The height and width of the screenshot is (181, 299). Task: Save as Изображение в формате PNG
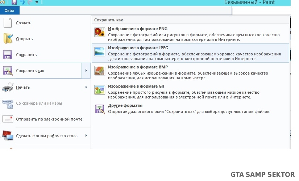pos(191,34)
